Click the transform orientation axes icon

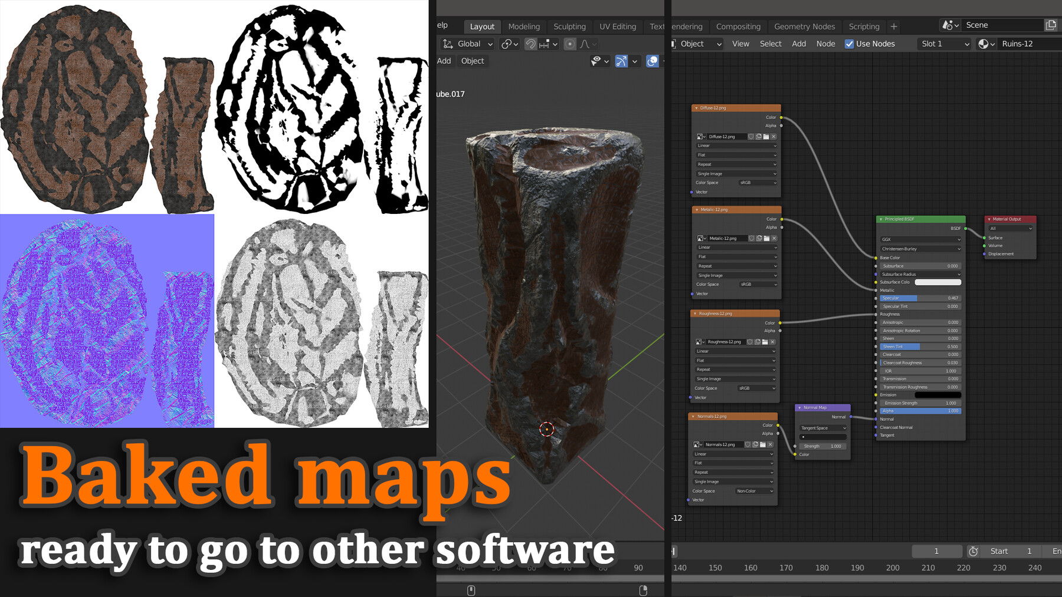pos(448,44)
